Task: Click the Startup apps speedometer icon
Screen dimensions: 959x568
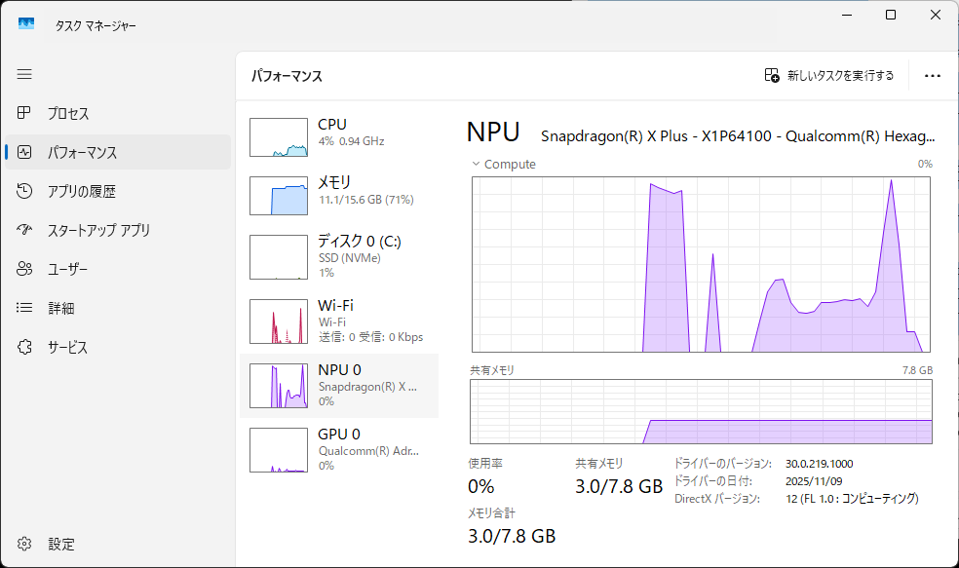Action: 25,231
